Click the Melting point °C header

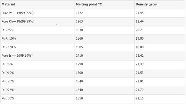[x=105, y=5]
